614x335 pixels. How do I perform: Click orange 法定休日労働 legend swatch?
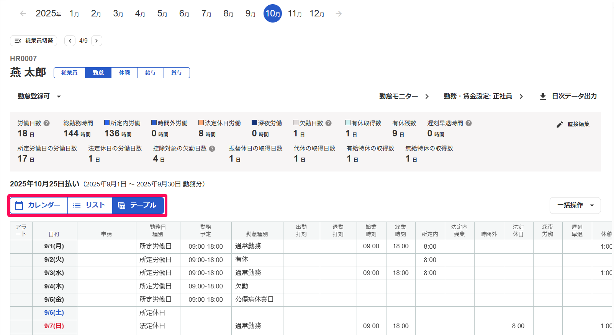pyautogui.click(x=201, y=123)
